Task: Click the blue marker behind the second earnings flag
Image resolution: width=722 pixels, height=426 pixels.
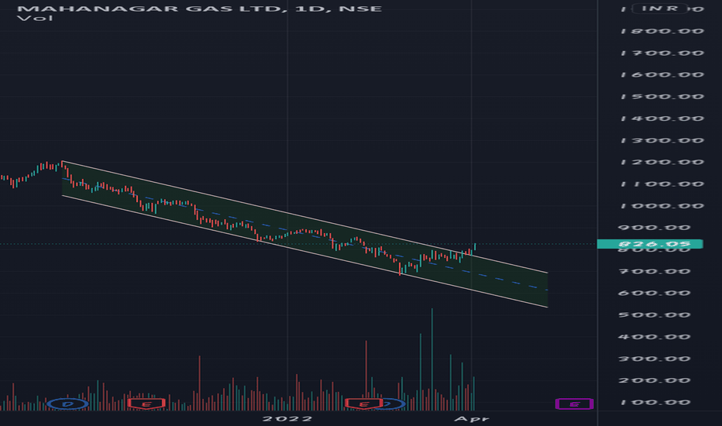Action: [x=394, y=404]
